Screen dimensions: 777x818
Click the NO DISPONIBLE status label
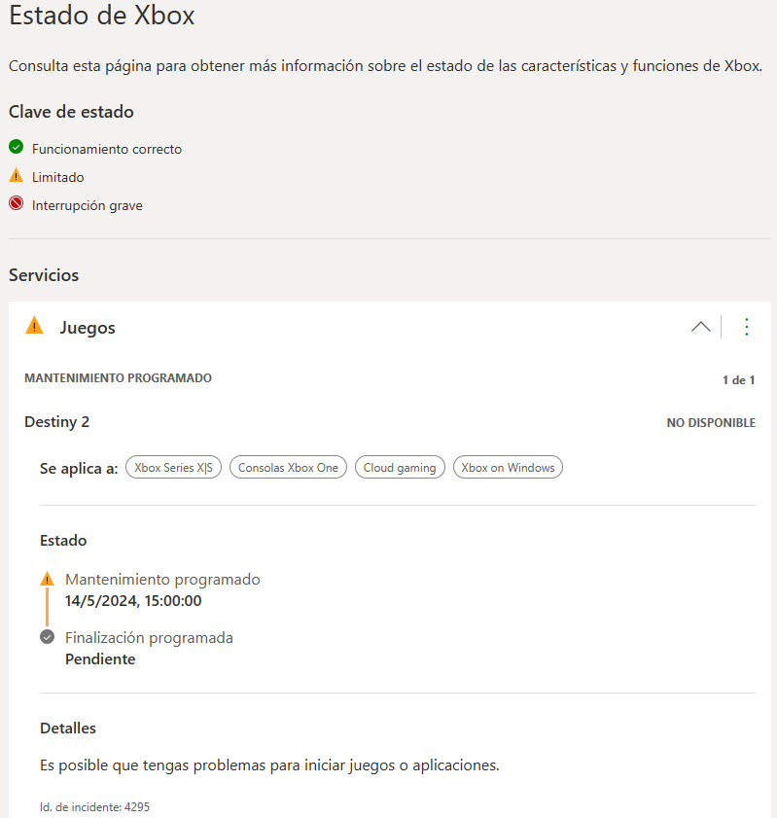point(711,422)
